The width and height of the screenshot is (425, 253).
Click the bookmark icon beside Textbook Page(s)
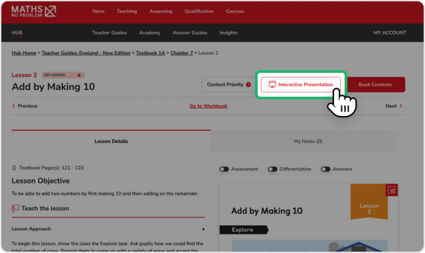pyautogui.click(x=14, y=168)
